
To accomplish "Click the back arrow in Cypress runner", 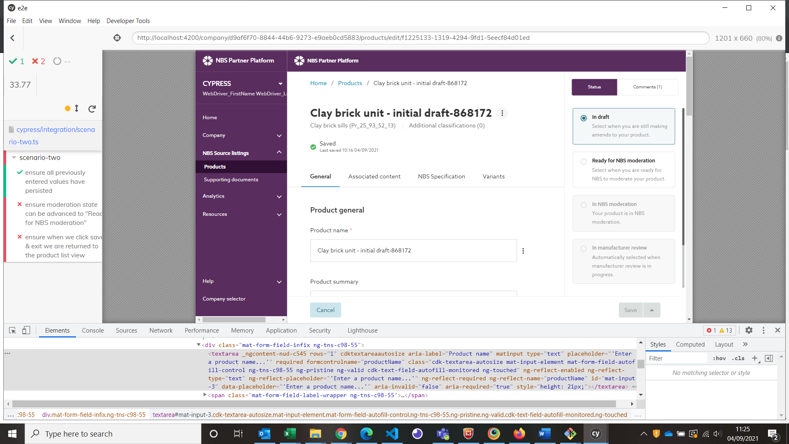I will click(x=12, y=38).
